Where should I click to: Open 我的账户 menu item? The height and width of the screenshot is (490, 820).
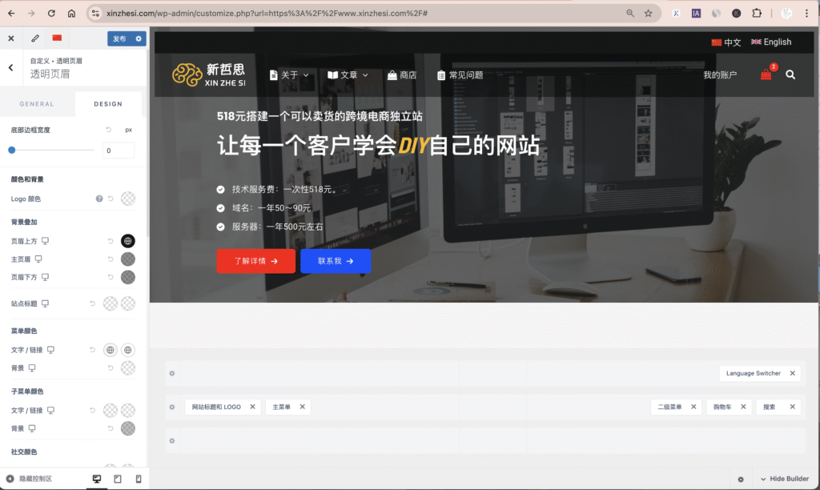(x=720, y=74)
